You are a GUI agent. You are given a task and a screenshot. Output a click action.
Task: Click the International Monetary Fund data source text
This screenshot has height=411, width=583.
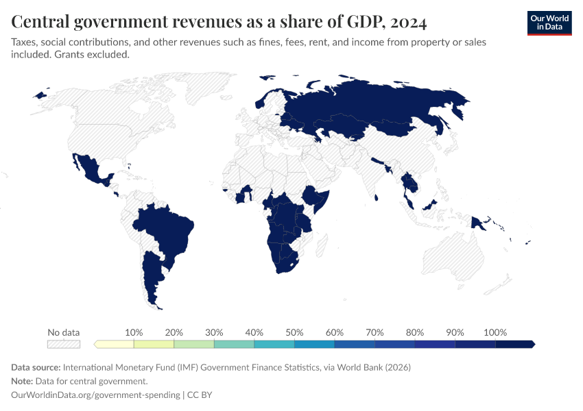(x=237, y=367)
